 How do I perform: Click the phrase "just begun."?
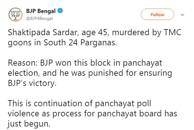click(29, 123)
